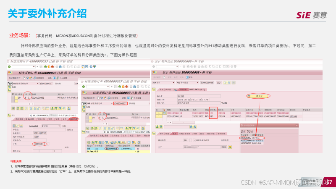Screen dimensions: 336x189
Task: Open A04 显示 action dropdown in material document window
Action: pyautogui.click(x=173, y=83)
